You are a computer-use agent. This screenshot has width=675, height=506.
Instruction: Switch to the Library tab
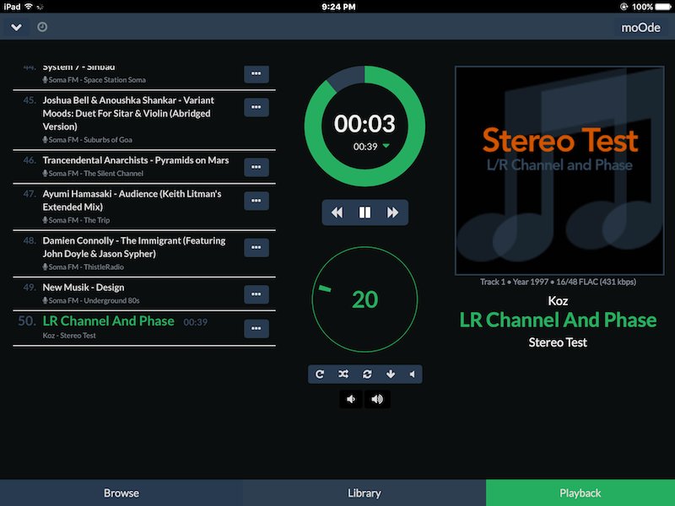364,493
